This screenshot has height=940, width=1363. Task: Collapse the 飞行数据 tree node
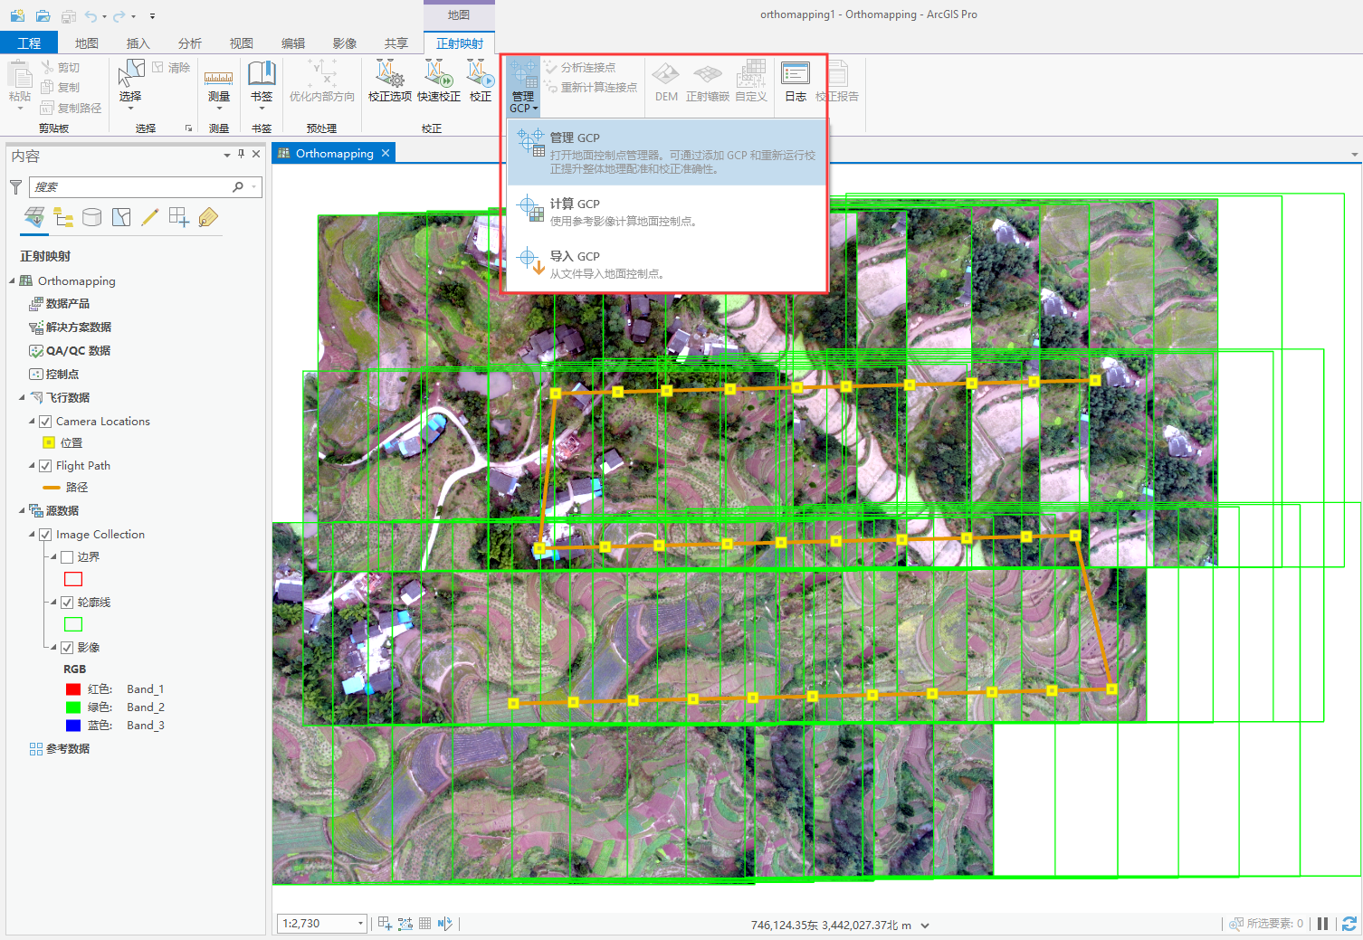(22, 397)
